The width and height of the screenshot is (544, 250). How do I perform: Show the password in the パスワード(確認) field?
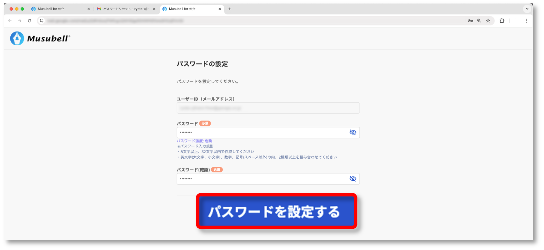point(353,179)
